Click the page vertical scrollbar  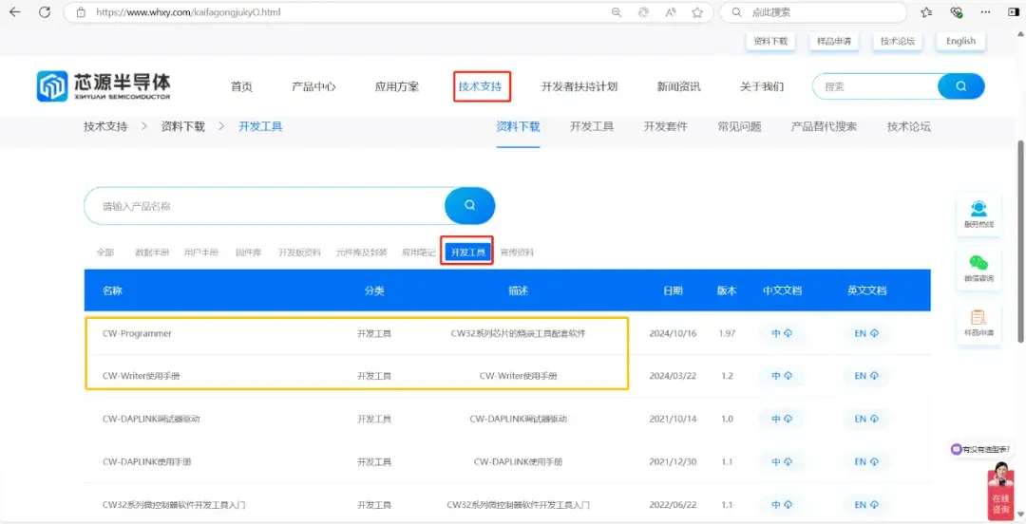[1020, 242]
